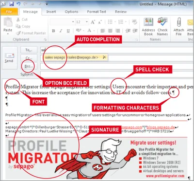Viewport: 194px width, 181px height.
Task: Click the Profile Migrator banner image
Action: [97, 158]
